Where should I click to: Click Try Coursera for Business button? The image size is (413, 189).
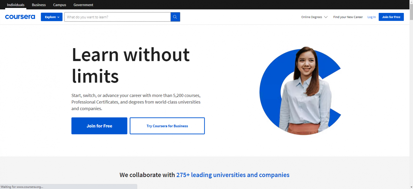(x=167, y=126)
